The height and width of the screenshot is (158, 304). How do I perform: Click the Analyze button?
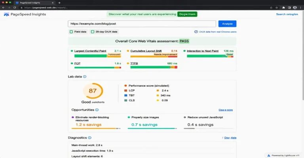point(227,24)
